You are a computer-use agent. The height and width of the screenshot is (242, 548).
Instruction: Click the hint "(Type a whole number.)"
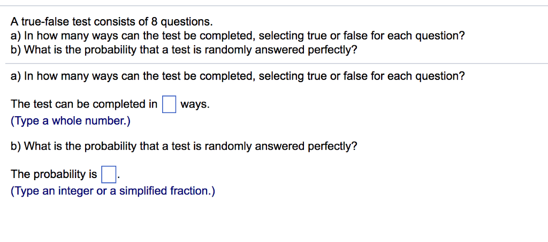pyautogui.click(x=70, y=121)
